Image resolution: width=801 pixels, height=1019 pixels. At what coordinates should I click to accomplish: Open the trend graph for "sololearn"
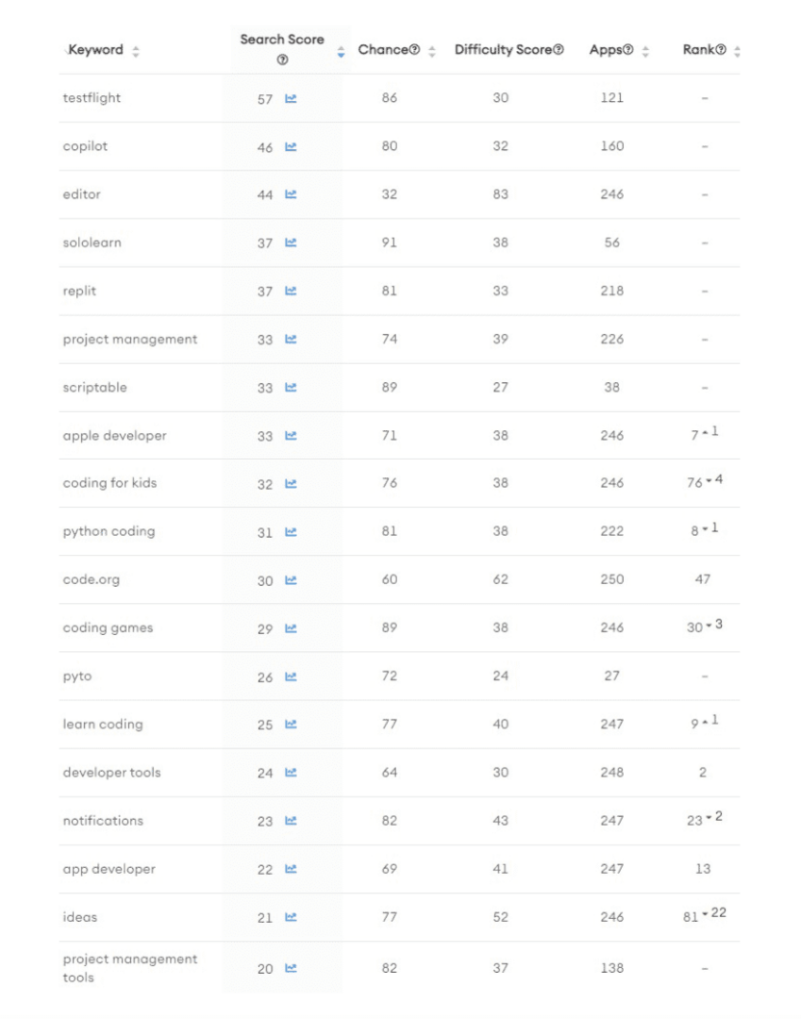[291, 242]
